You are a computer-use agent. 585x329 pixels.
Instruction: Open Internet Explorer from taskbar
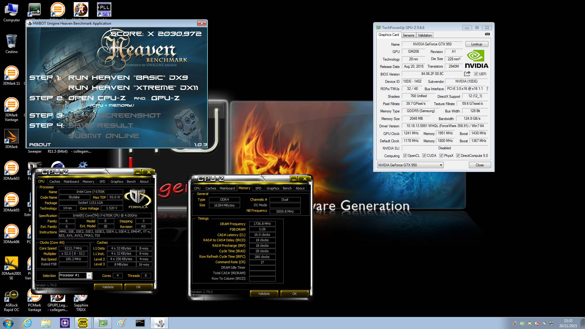point(27,323)
